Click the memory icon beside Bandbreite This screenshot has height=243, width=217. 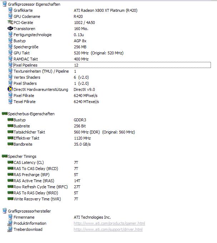tap(10, 144)
